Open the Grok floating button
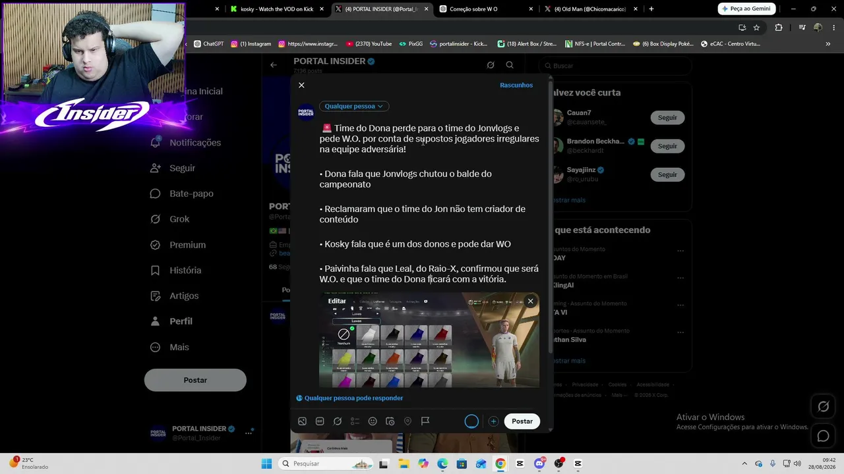This screenshot has height=474, width=844. (x=824, y=407)
